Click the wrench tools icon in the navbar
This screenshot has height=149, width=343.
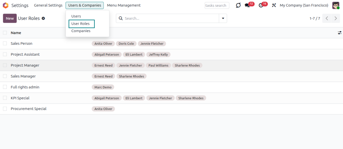[274, 5]
